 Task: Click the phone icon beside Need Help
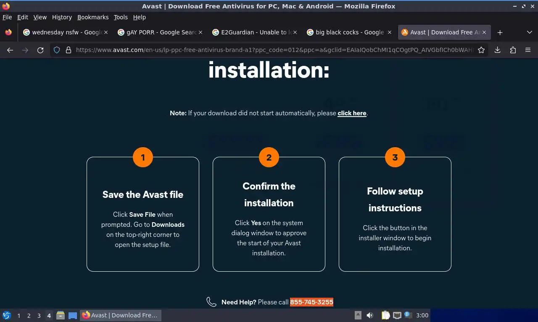(x=211, y=302)
